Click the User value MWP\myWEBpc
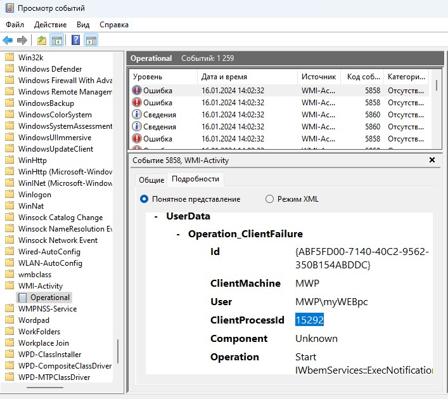448x399 pixels. point(331,301)
